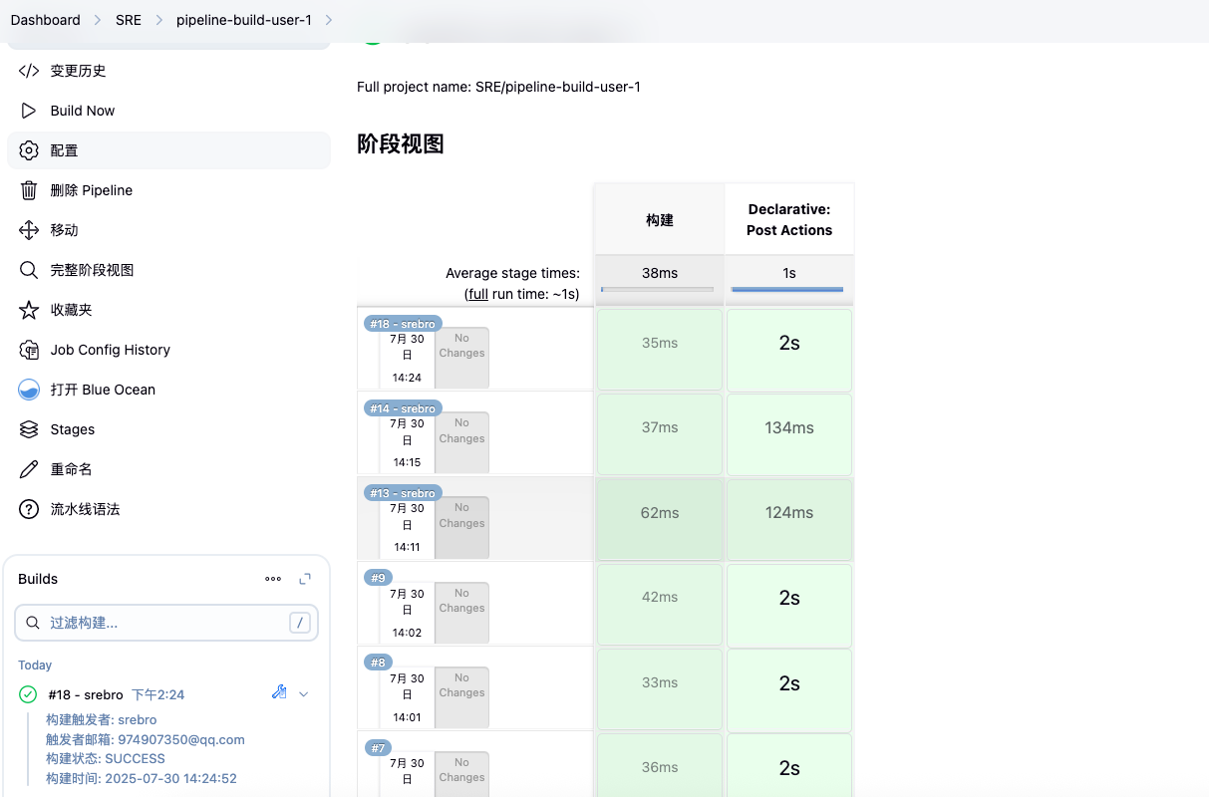
Task: Click the 收藏夹 star icon
Action: click(x=29, y=310)
